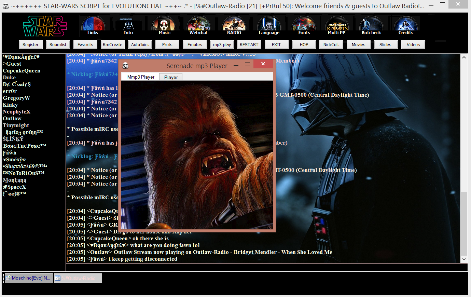Viewport: 471px width, 297px height.
Task: Click the stormtrooper icon in the main title bar
Action: coord(6,6)
